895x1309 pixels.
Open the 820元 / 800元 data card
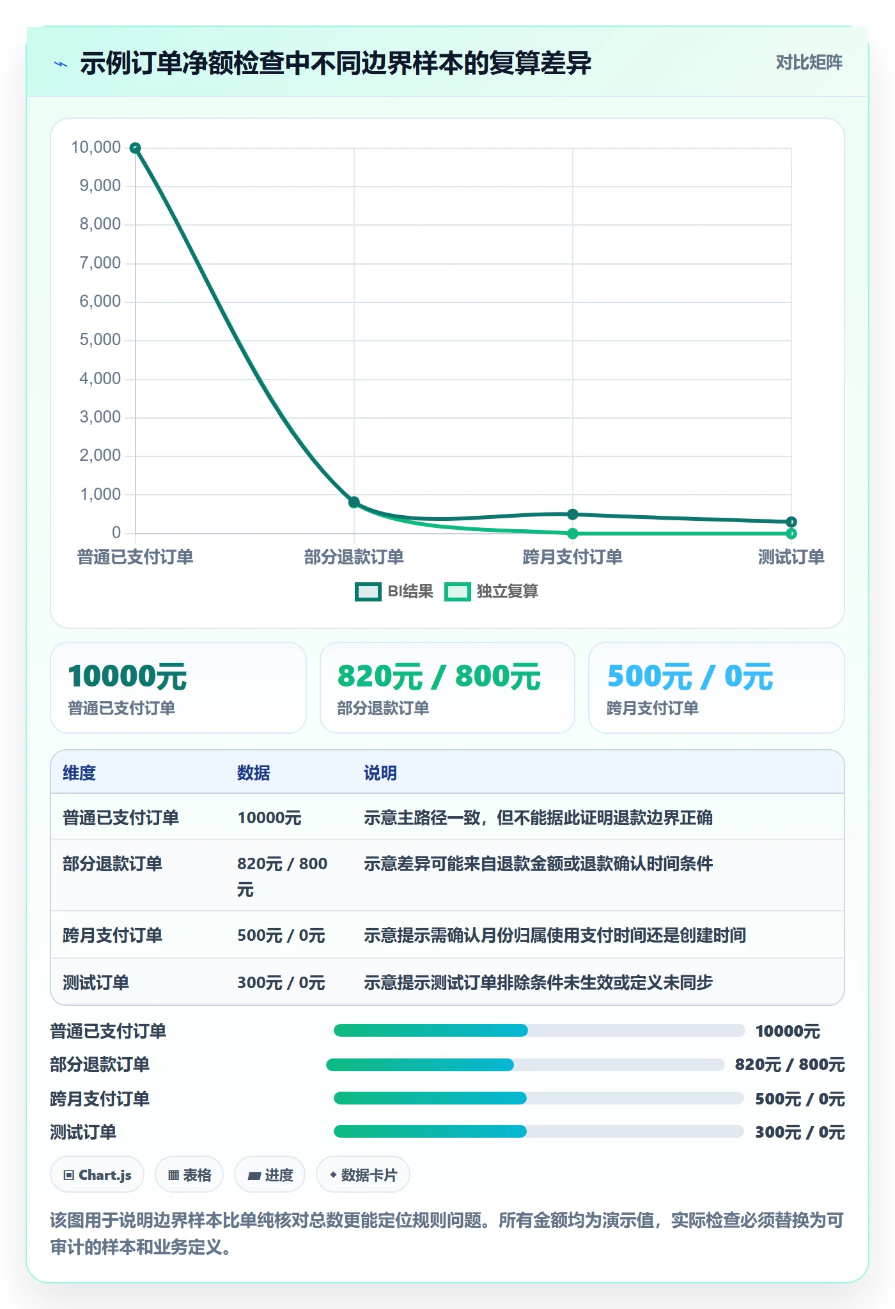click(x=447, y=688)
